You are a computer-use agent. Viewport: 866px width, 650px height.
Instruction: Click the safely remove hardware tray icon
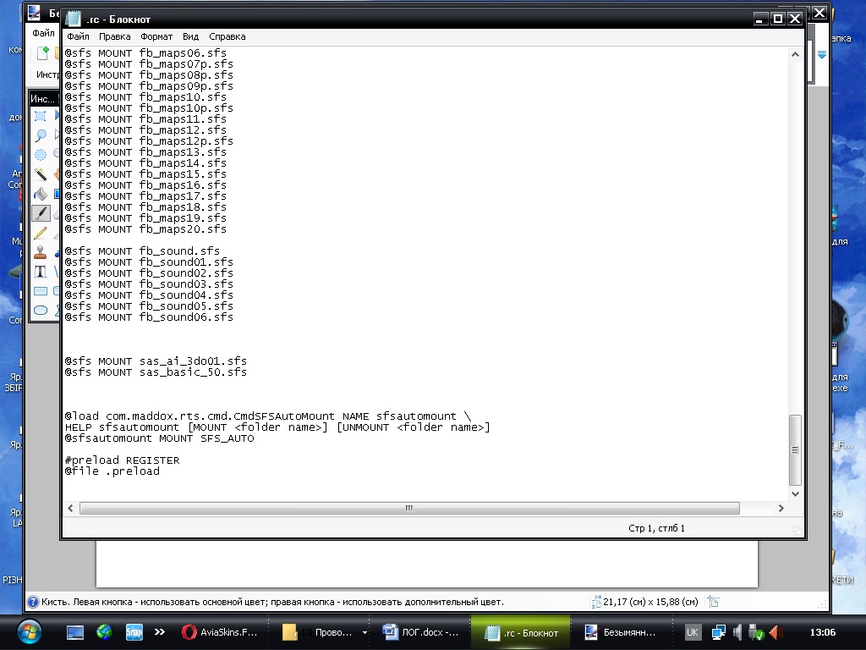pos(756,632)
